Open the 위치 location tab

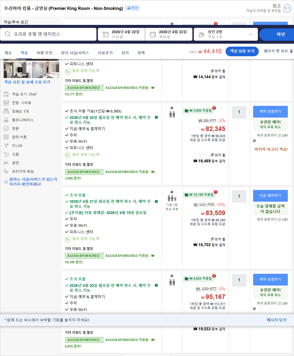(125, 53)
